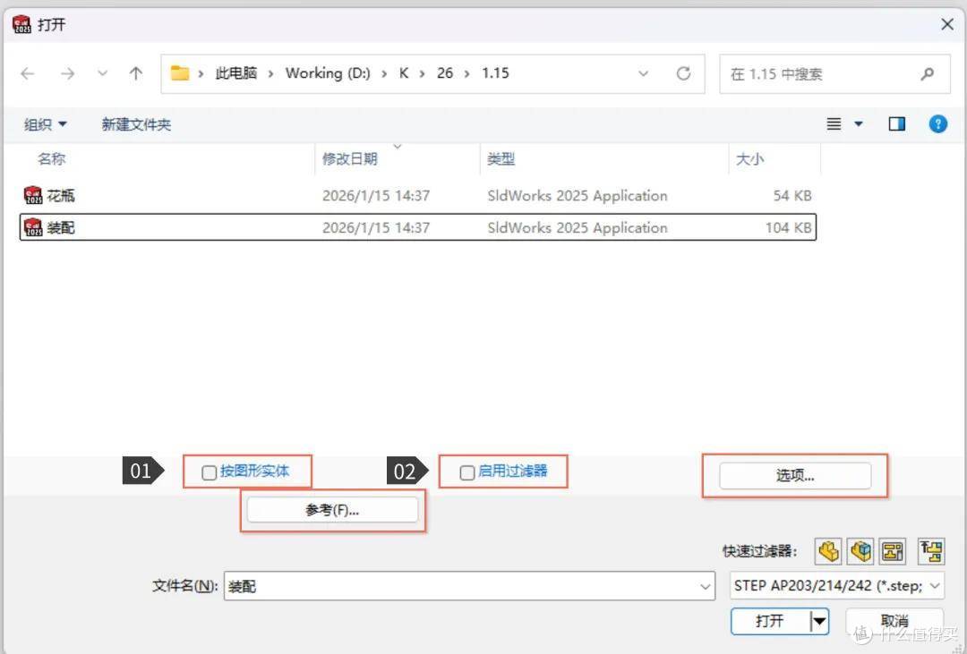Jump to folder K in the breadcrumb

point(404,73)
